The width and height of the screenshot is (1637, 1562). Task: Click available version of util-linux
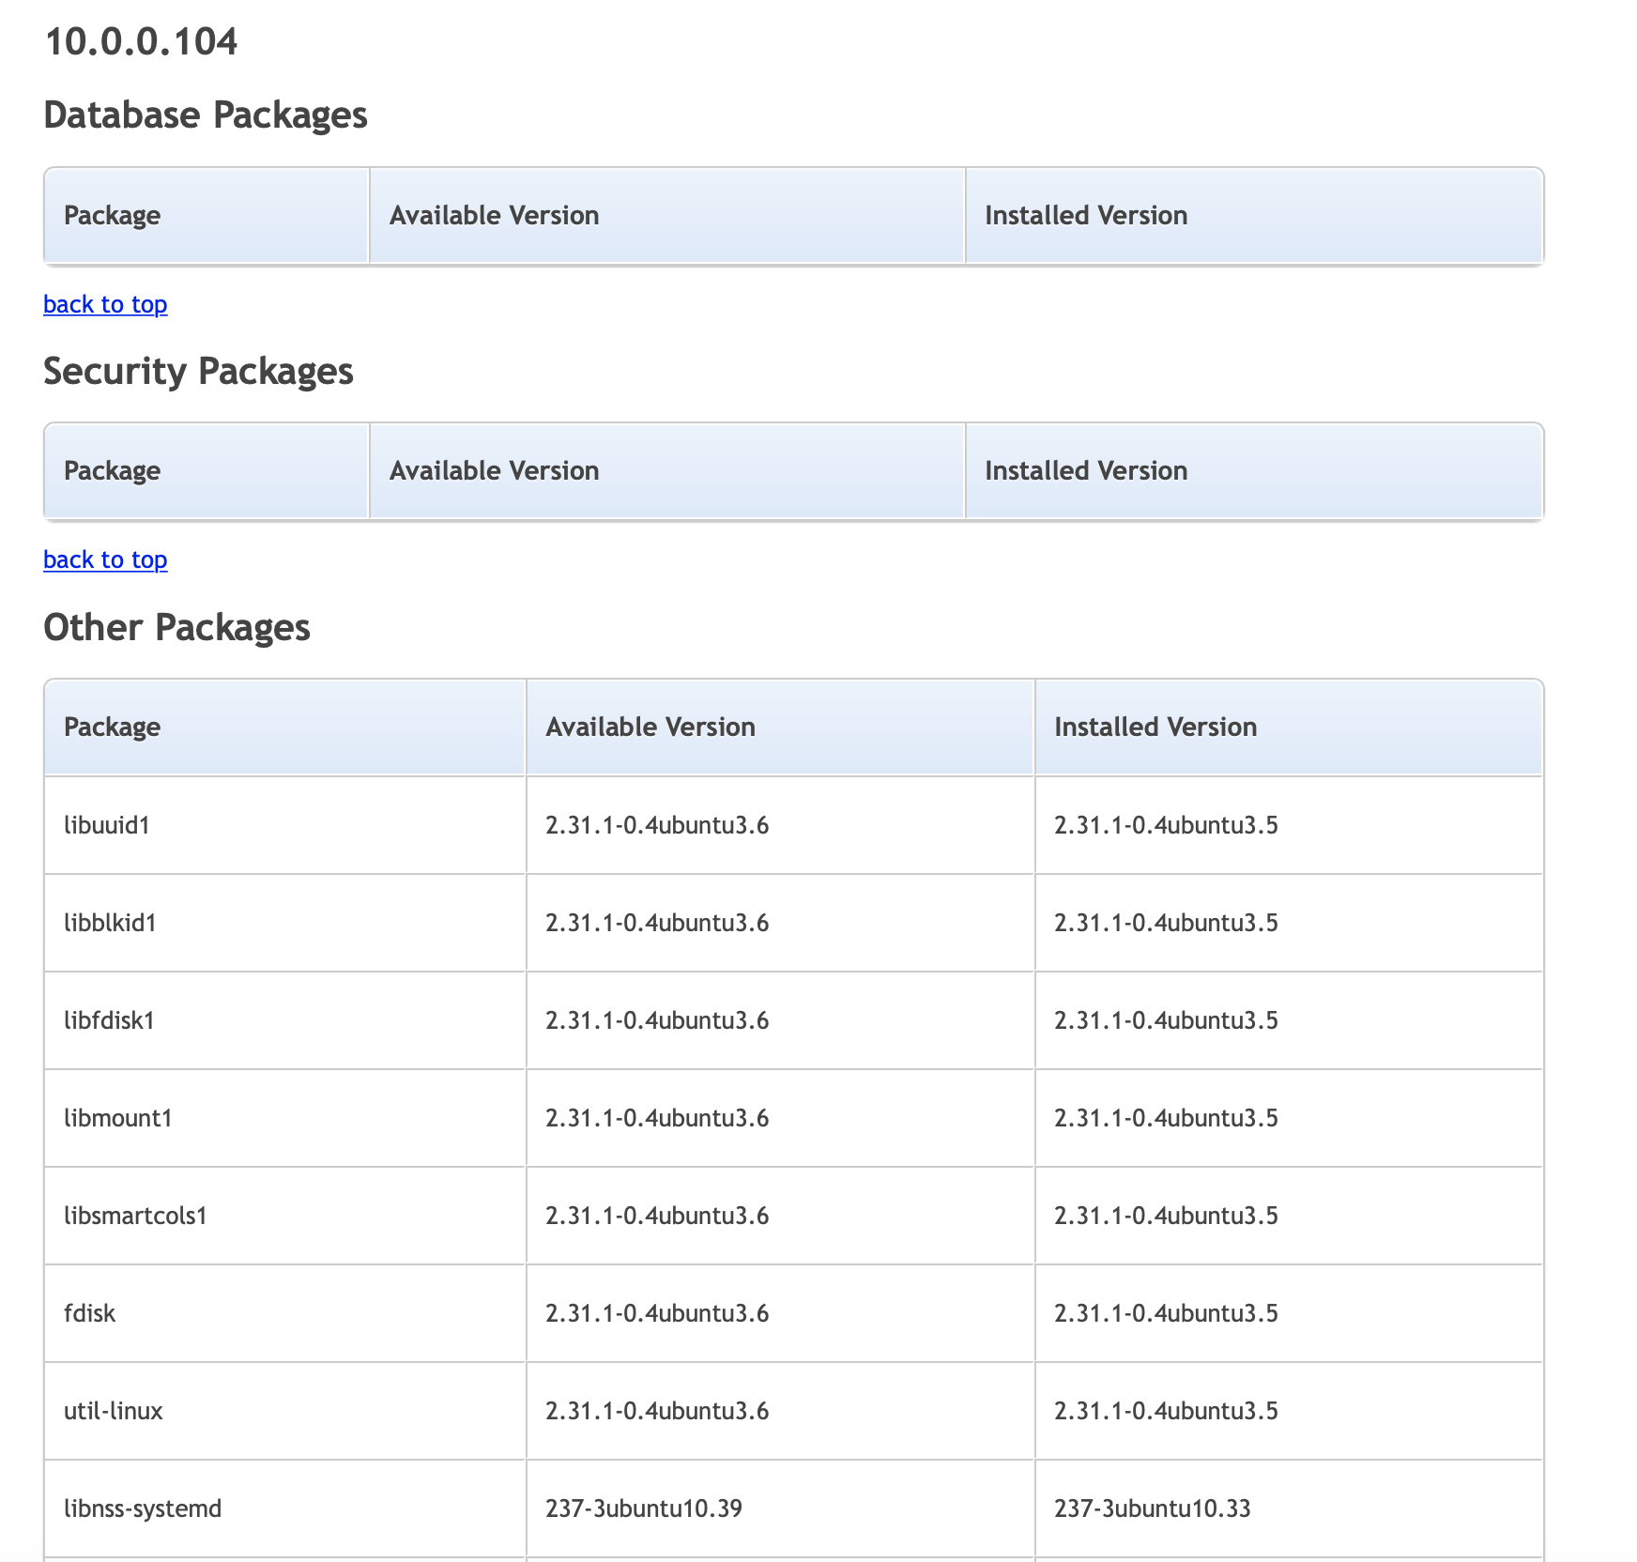point(780,1411)
